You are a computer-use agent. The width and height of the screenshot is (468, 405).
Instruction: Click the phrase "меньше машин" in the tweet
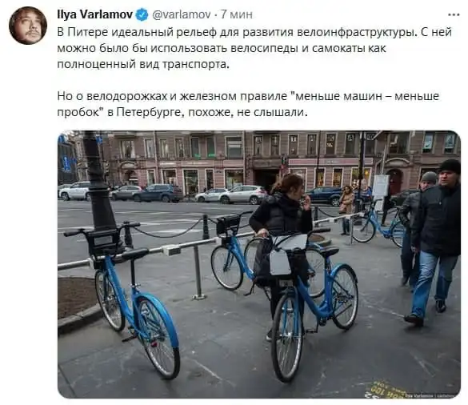click(338, 96)
